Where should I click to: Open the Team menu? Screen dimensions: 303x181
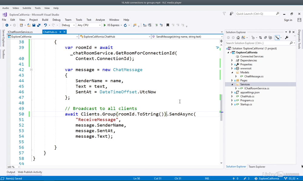(x=68, y=20)
